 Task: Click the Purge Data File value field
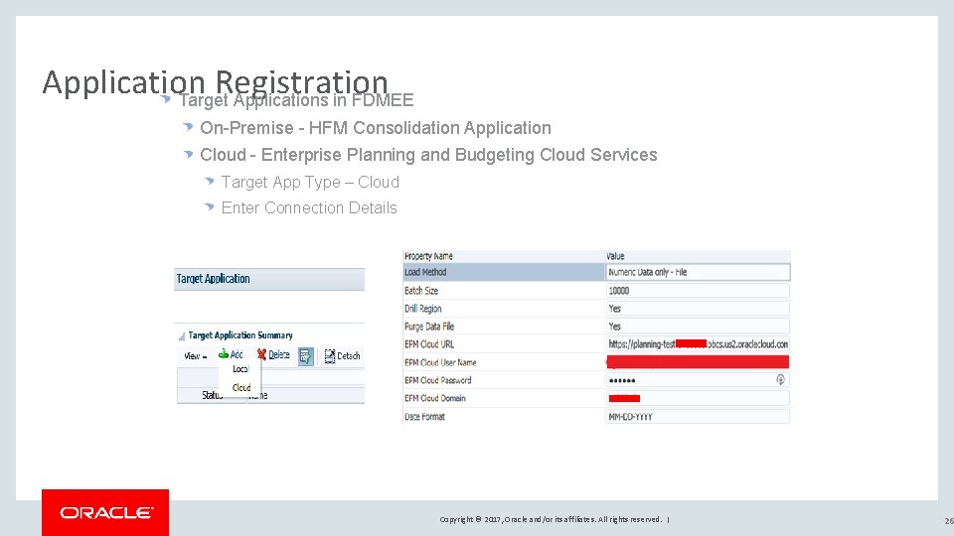[698, 326]
